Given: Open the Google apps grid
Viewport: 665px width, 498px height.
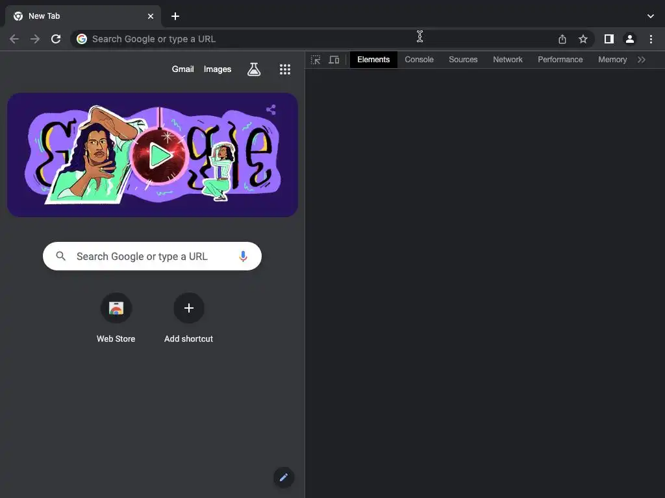Looking at the screenshot, I should (285, 69).
